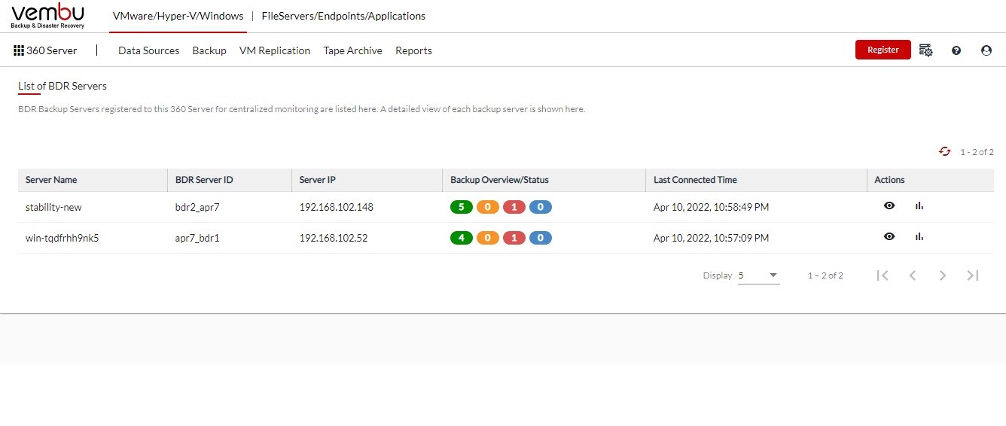View details of stability-new server
The width and height of the screenshot is (1006, 426).
point(889,205)
